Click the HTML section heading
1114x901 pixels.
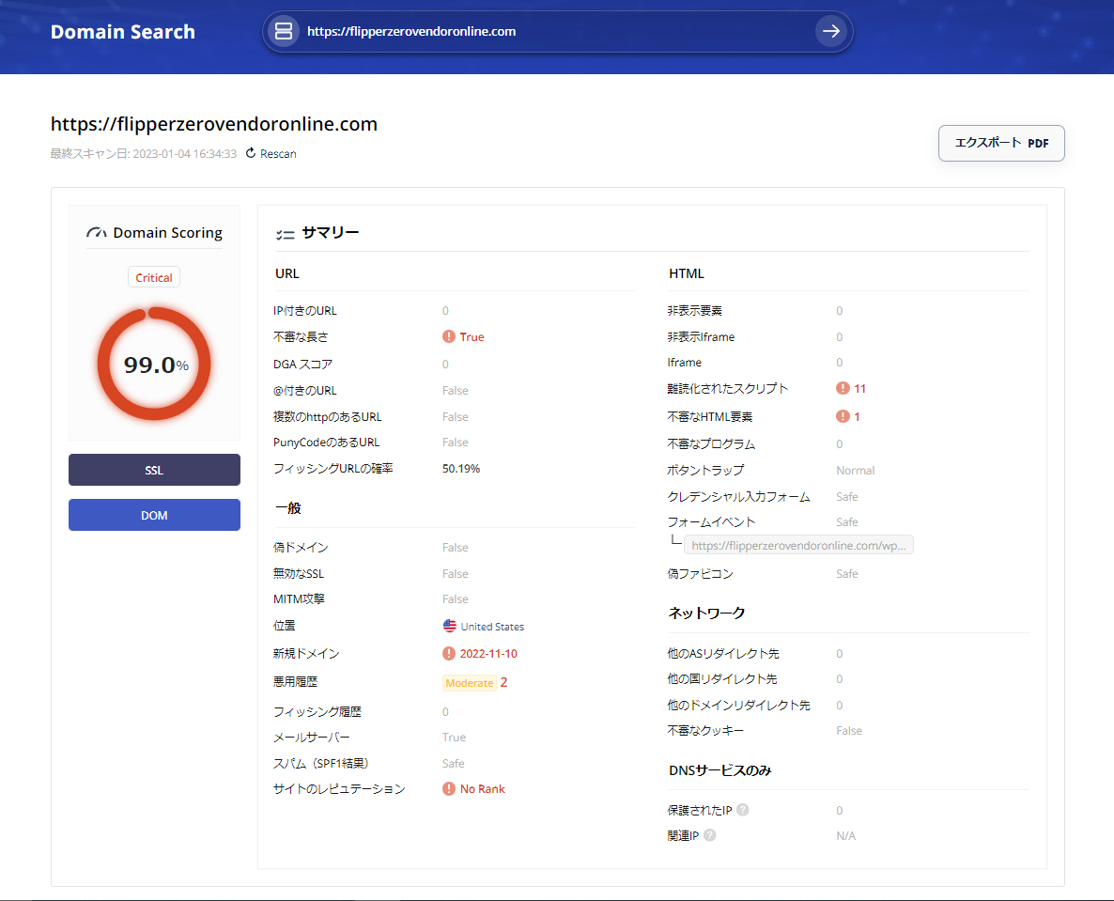(x=687, y=273)
